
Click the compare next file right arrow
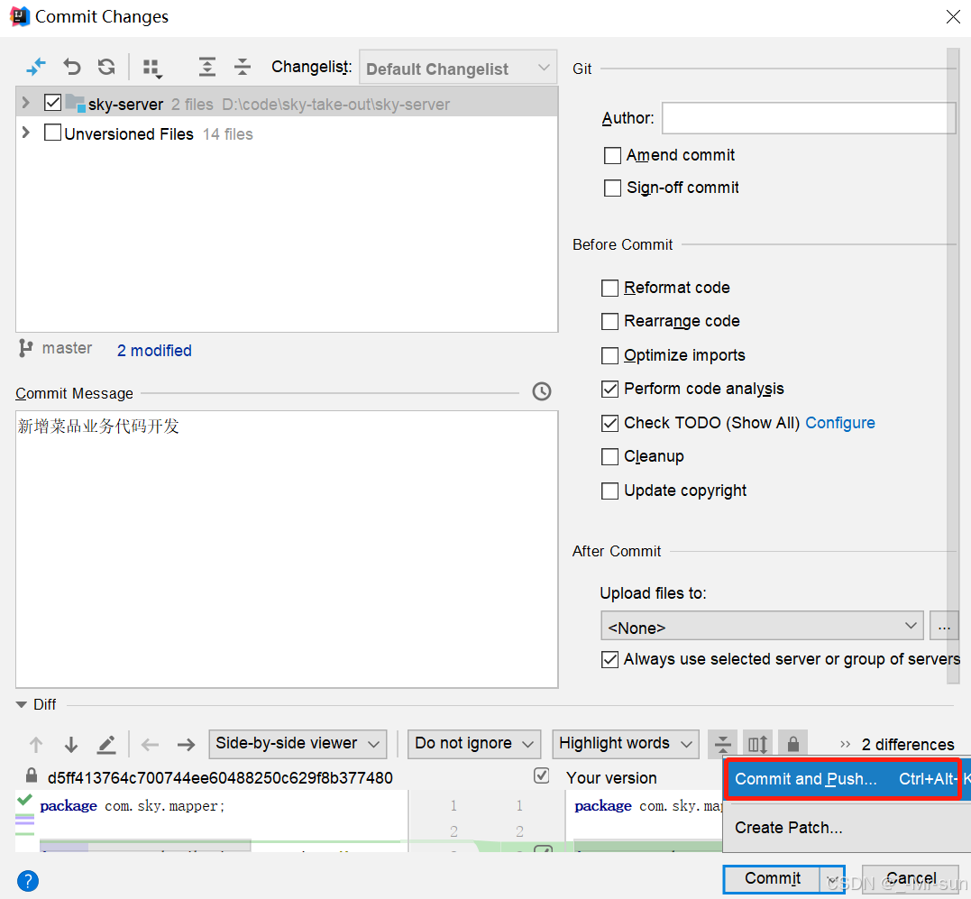pyautogui.click(x=186, y=744)
